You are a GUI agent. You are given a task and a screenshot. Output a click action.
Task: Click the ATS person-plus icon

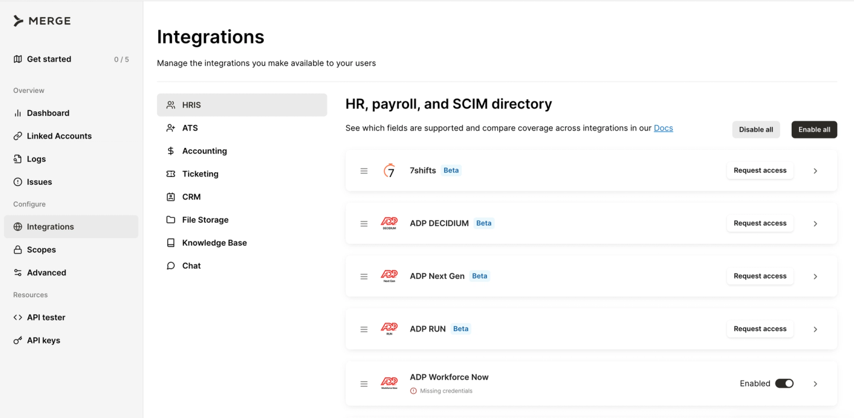pos(171,128)
